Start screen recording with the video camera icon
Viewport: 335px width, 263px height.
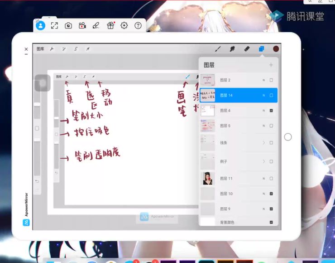point(82,26)
